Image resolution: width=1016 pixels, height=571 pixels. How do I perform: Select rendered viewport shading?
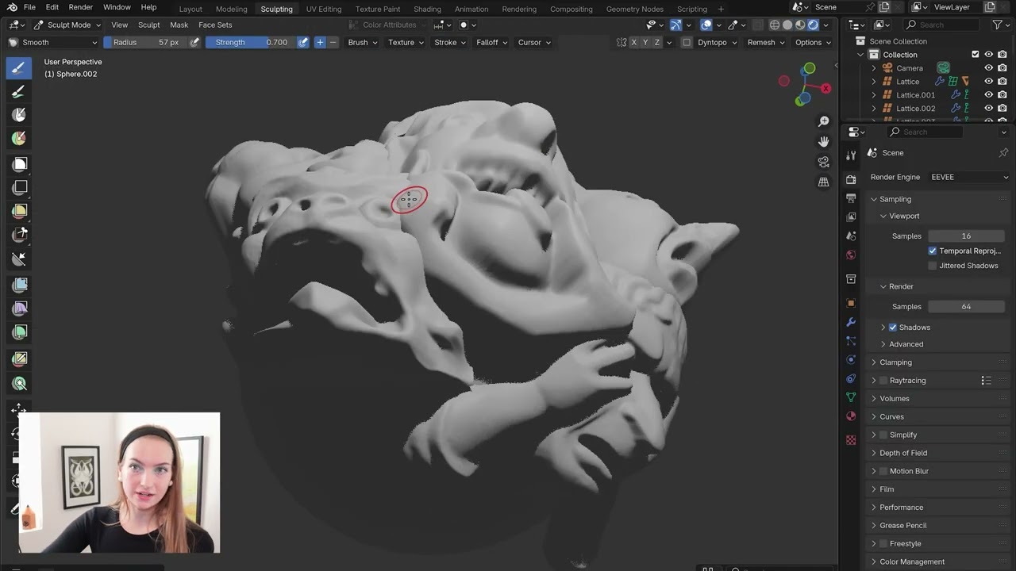(x=813, y=25)
